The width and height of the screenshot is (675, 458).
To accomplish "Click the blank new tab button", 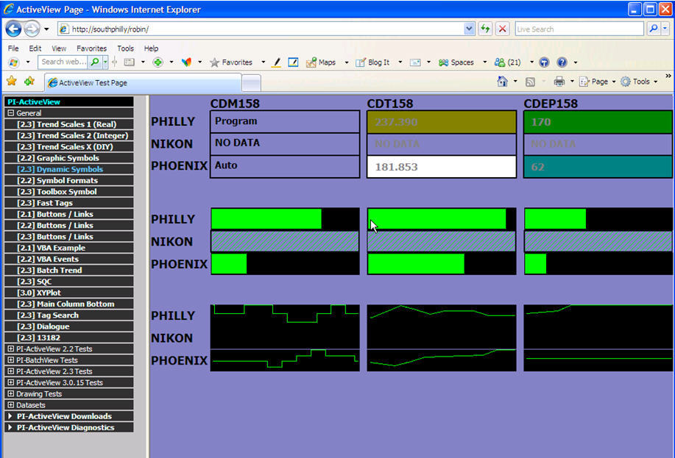I will click(x=251, y=83).
